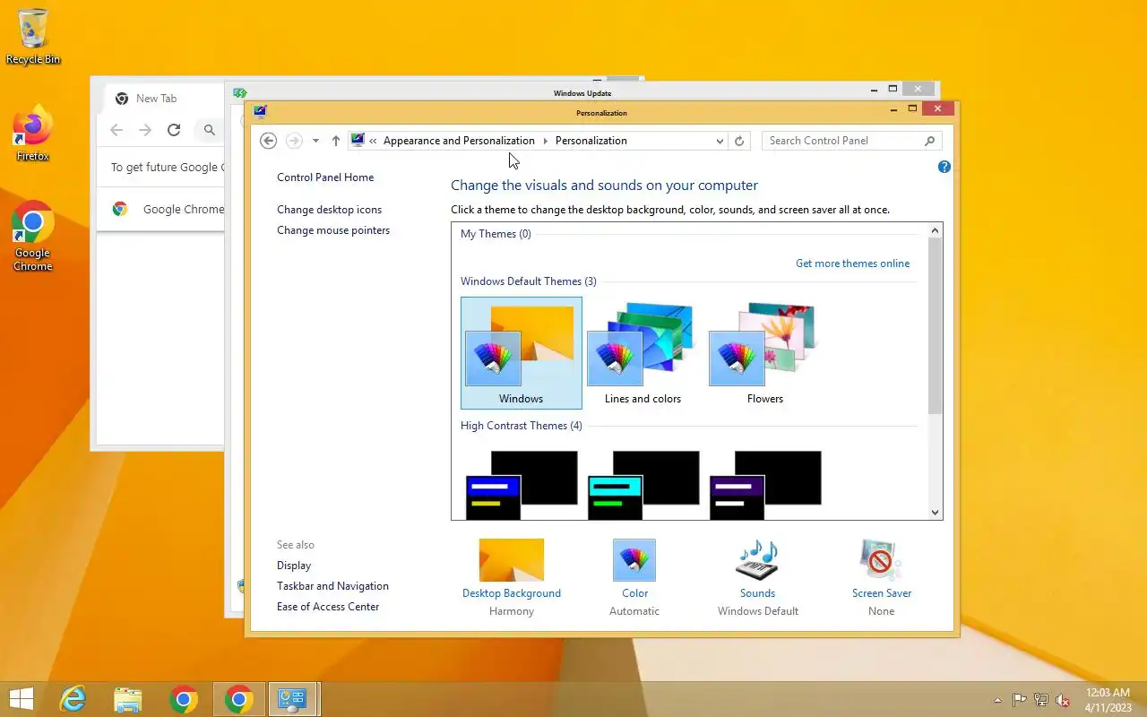Click the theme list scroll down arrow
The height and width of the screenshot is (717, 1147).
click(936, 513)
